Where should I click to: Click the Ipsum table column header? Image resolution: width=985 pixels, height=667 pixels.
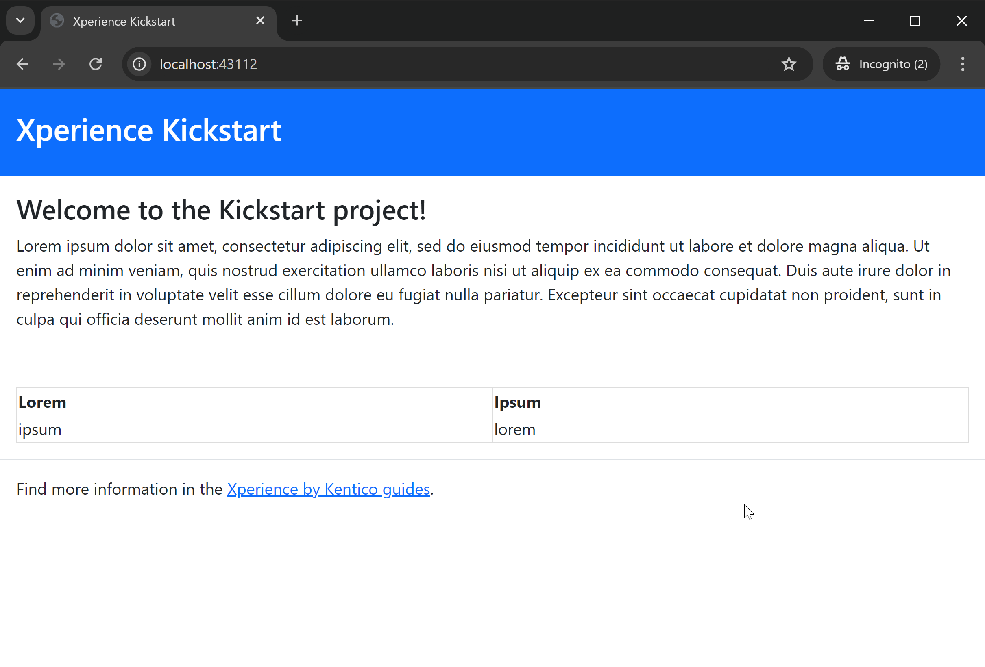click(517, 402)
